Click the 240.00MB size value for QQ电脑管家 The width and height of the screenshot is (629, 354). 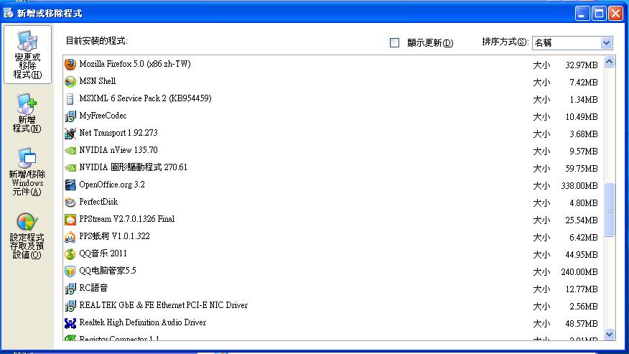click(579, 272)
